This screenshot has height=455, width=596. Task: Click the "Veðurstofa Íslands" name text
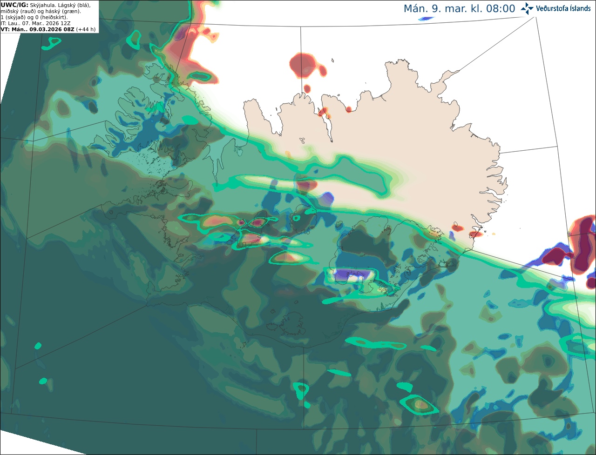point(563,8)
